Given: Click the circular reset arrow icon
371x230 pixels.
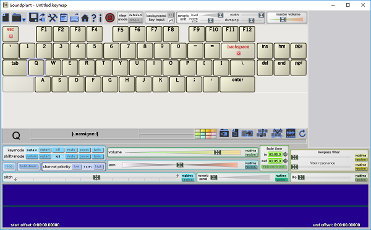Looking at the screenshot, I should coord(302,134).
